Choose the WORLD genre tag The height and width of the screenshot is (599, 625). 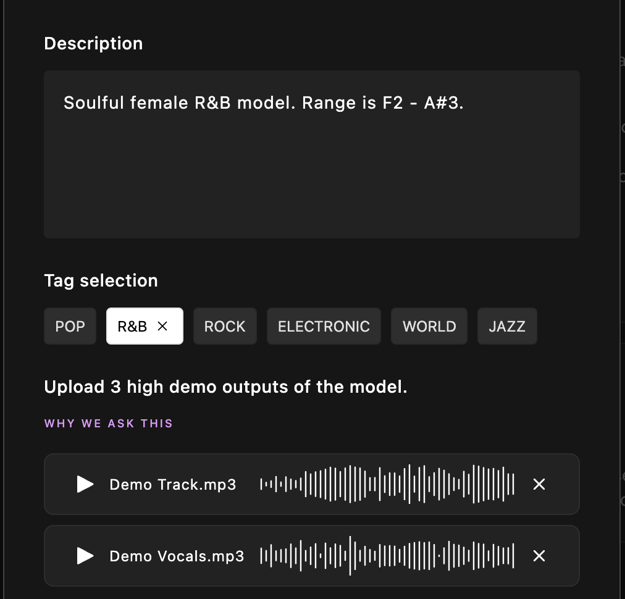[x=429, y=327]
